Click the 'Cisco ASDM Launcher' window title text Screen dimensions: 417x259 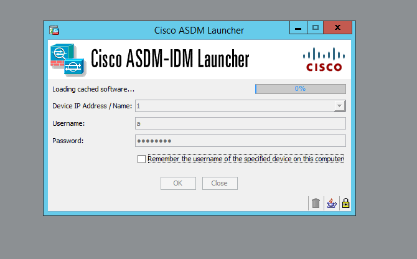click(x=199, y=31)
